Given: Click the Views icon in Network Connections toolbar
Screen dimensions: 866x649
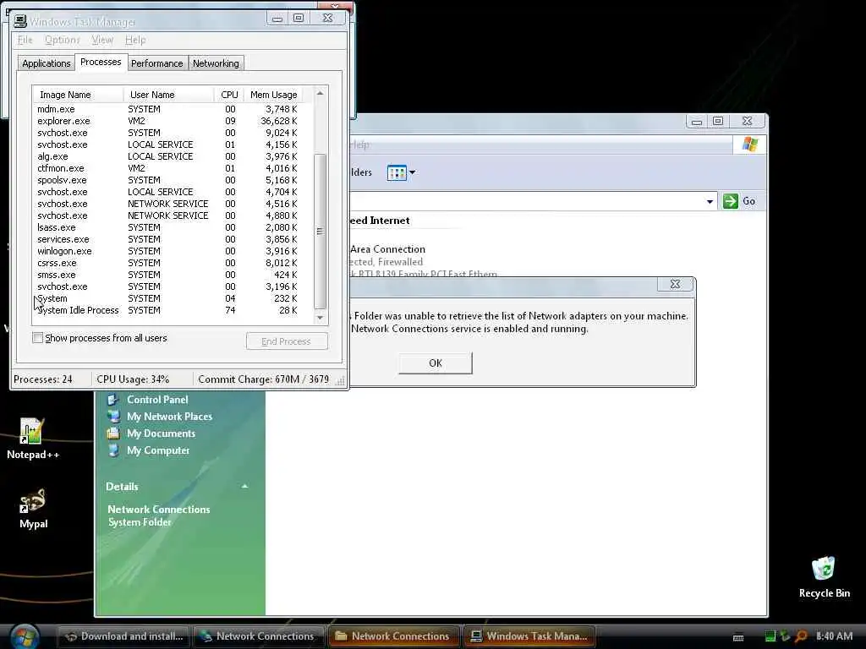Looking at the screenshot, I should [x=397, y=172].
